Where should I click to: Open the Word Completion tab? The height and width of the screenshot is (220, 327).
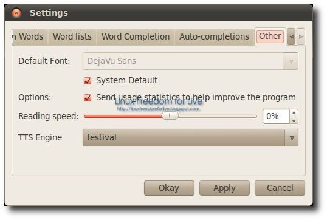[136, 37]
